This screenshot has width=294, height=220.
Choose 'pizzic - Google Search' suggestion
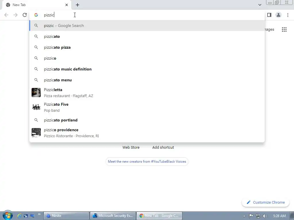click(147, 25)
